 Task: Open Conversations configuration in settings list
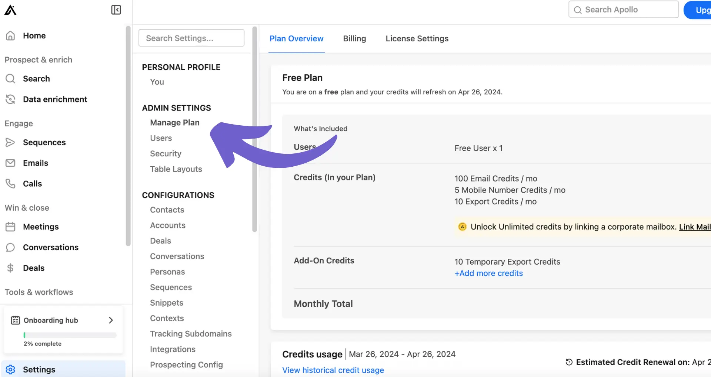click(177, 257)
